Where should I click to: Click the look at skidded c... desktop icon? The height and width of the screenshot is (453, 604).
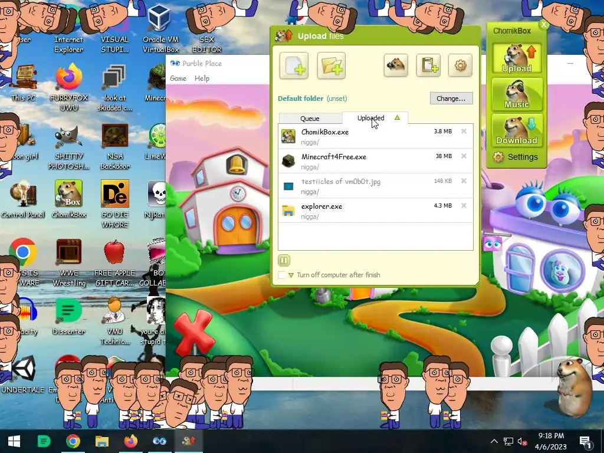pos(114,87)
